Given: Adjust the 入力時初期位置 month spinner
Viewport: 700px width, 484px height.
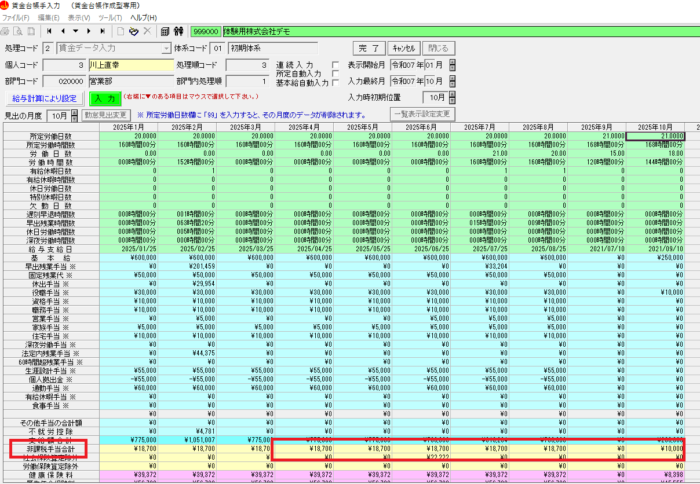Looking at the screenshot, I should 452,98.
